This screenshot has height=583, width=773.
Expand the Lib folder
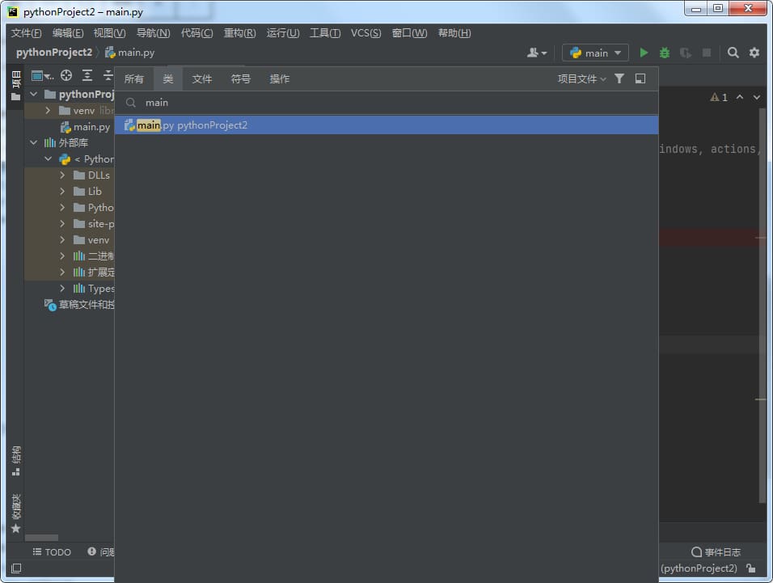point(62,191)
